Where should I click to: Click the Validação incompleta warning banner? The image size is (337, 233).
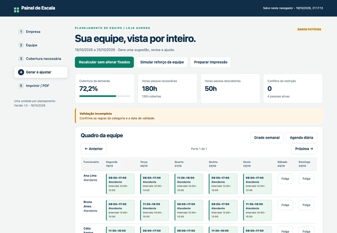pyautogui.click(x=199, y=116)
